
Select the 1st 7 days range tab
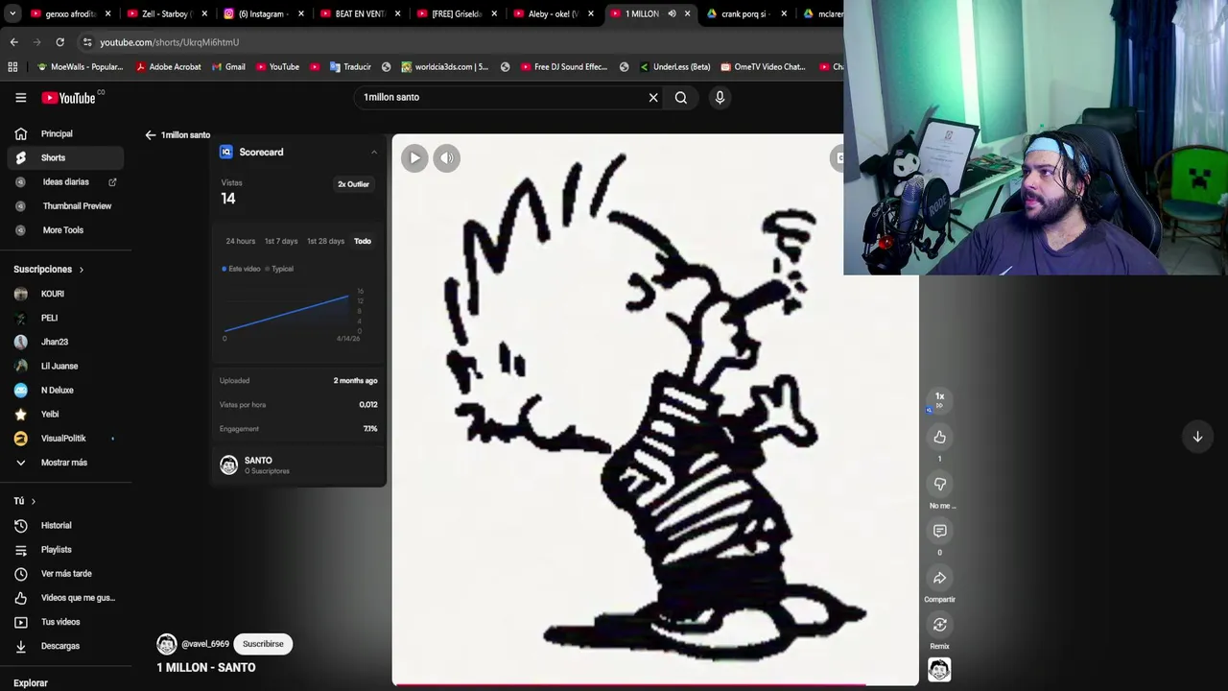[281, 241]
